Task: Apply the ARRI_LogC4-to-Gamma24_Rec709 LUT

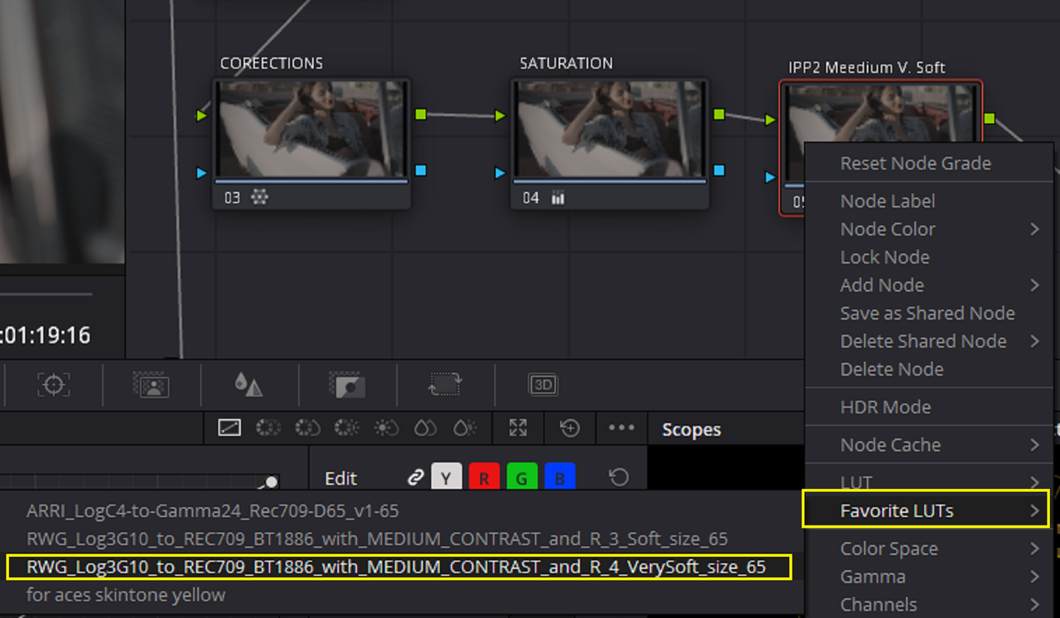Action: (x=402, y=511)
